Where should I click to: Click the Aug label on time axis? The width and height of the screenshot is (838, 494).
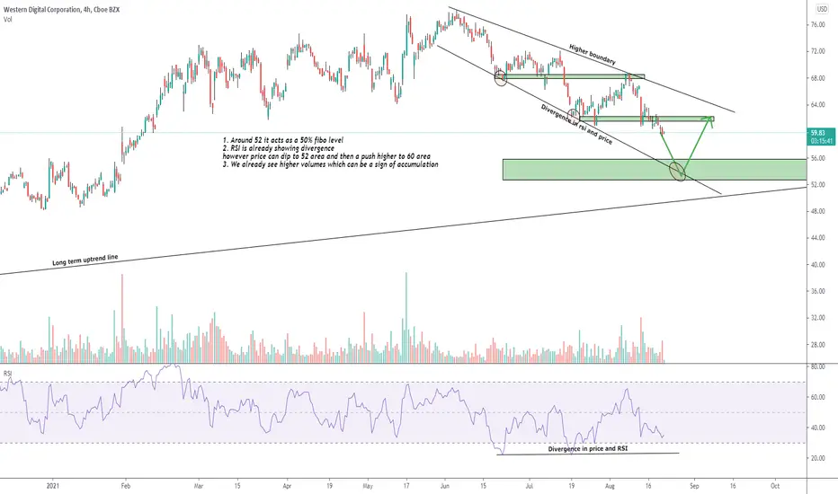[x=611, y=486]
